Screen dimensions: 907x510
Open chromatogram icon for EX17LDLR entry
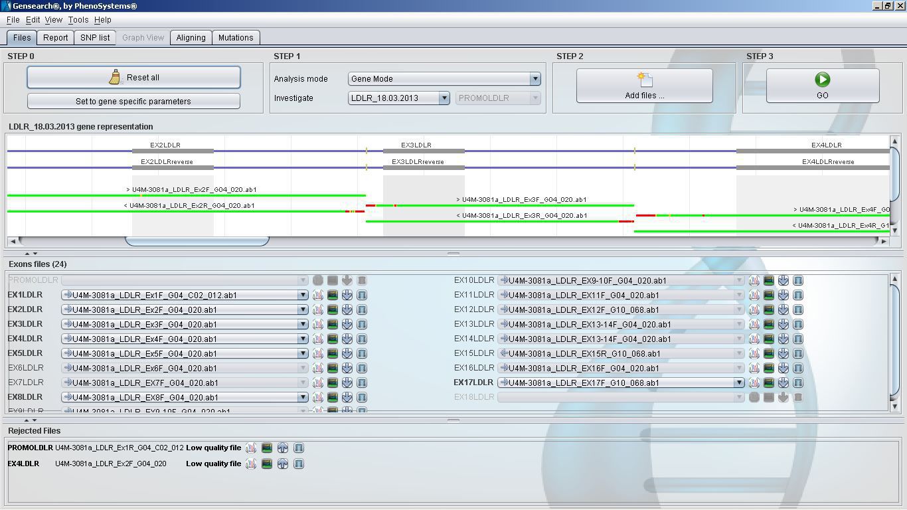click(x=754, y=382)
